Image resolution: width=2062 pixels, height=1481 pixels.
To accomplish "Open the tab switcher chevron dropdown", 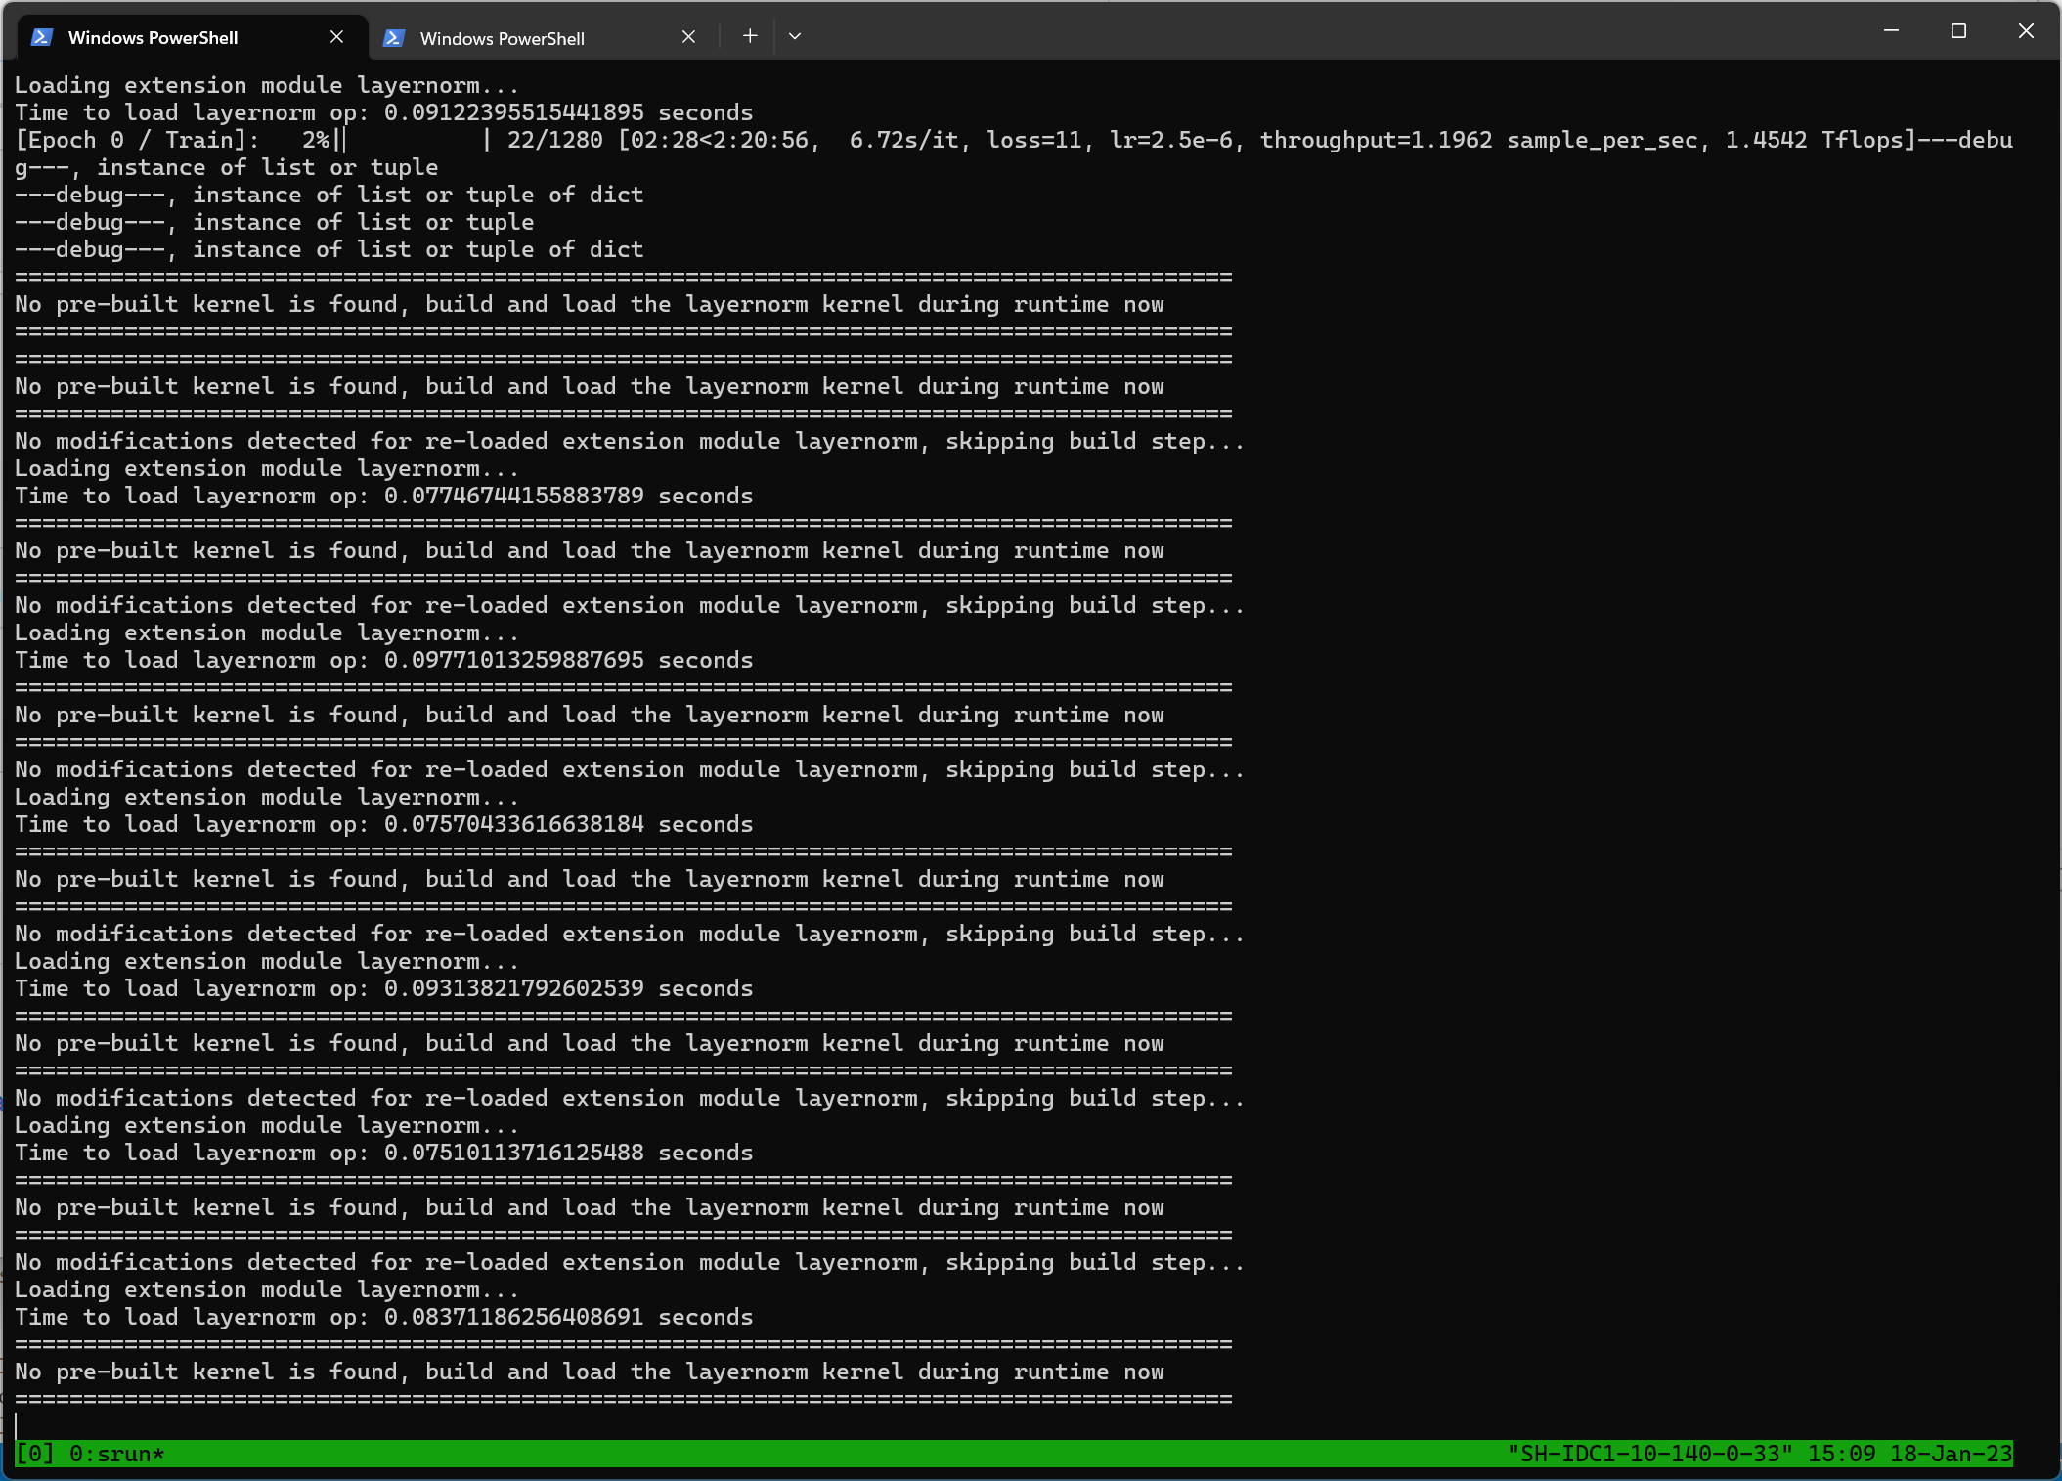I will [x=794, y=35].
